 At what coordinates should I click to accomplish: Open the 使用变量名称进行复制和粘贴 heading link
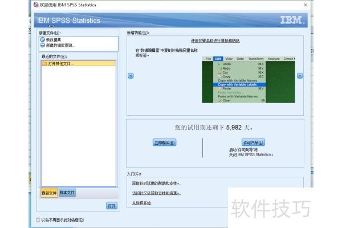point(215,40)
